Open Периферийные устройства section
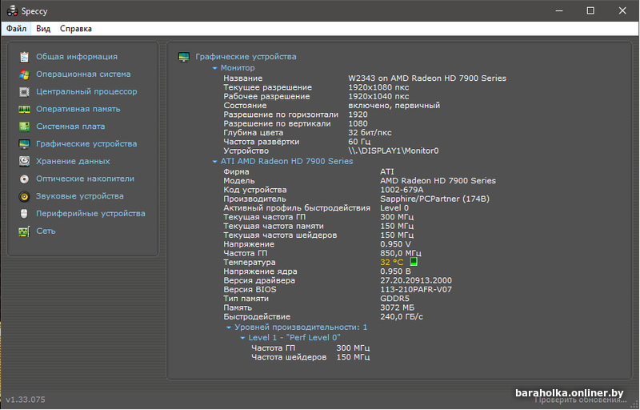Screen dimensions: 640x410 click(x=90, y=214)
